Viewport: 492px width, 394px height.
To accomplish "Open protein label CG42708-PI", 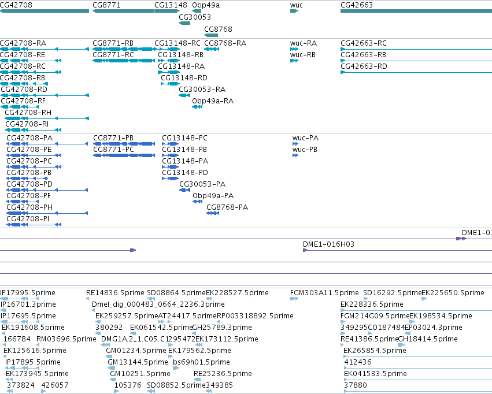I will 28,218.
